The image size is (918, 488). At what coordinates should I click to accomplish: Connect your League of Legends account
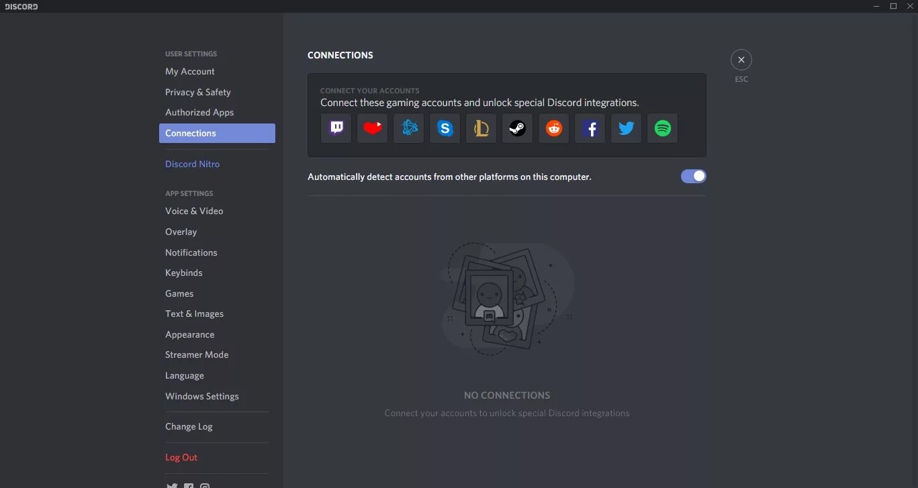click(x=481, y=128)
